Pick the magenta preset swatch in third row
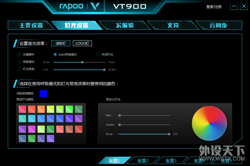Image resolution: width=250 pixels, height=166 pixels. 32,129
